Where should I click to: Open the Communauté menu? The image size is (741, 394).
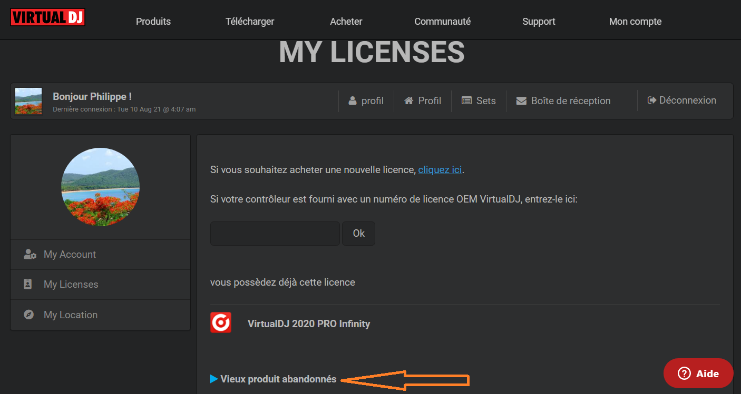pos(443,22)
